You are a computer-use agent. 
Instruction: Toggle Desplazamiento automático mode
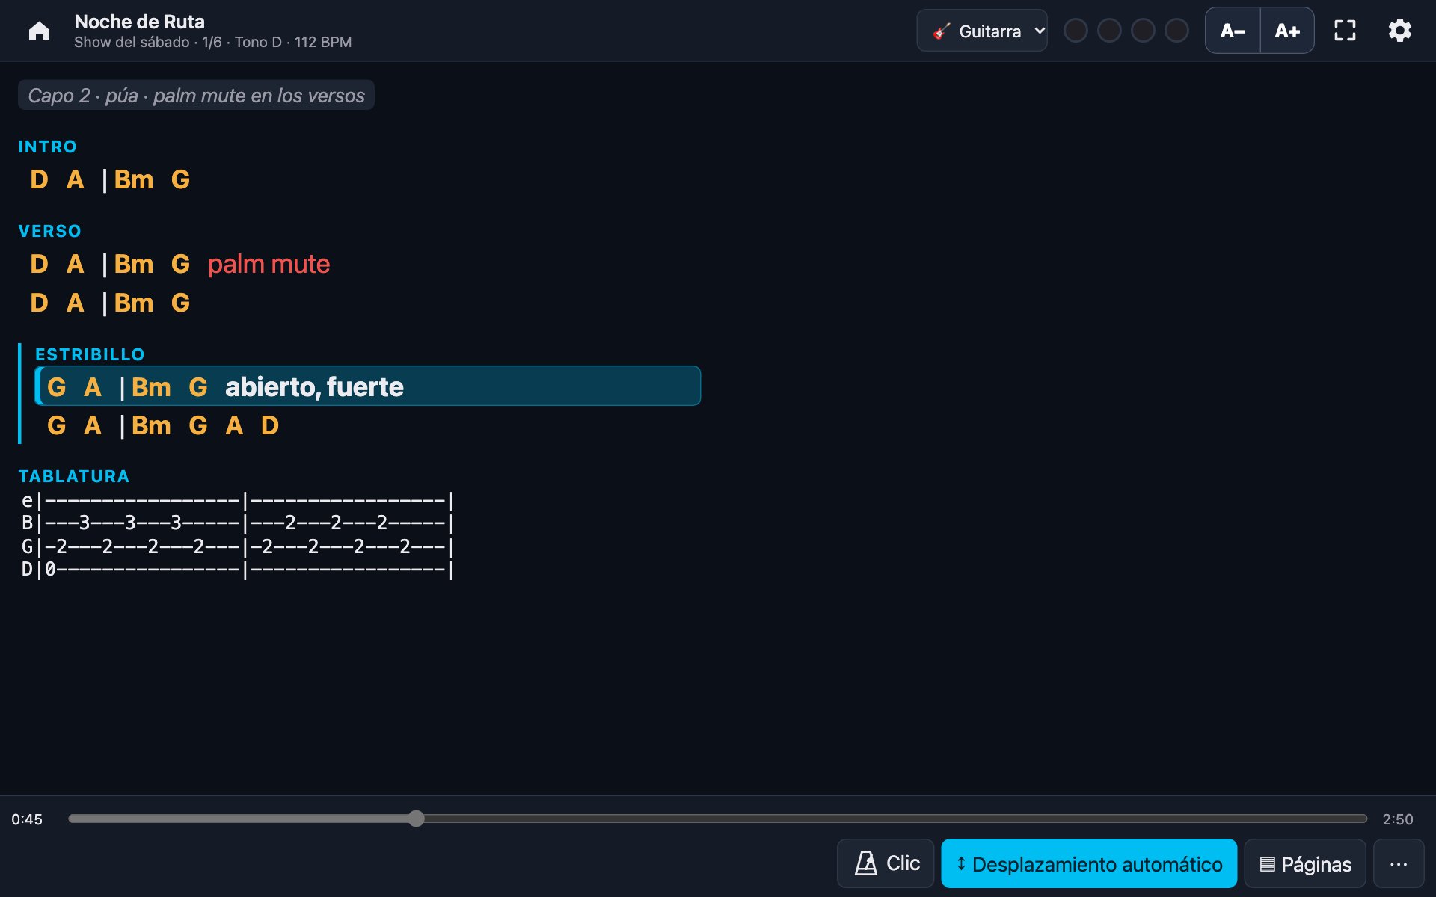(x=1089, y=863)
